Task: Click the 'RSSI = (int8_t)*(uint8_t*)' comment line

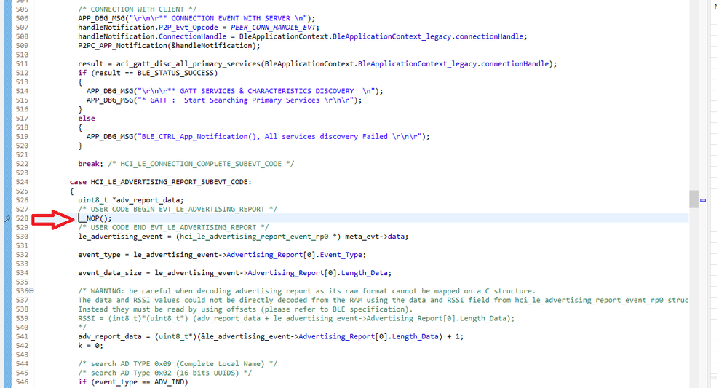Action: [x=296, y=318]
